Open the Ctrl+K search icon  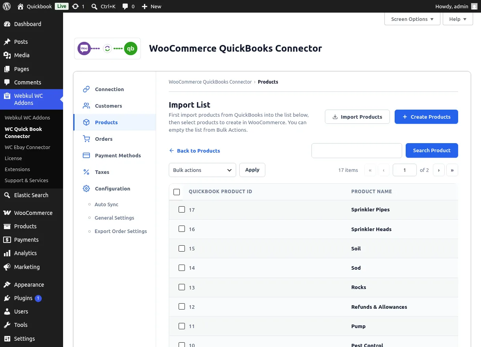click(94, 6)
